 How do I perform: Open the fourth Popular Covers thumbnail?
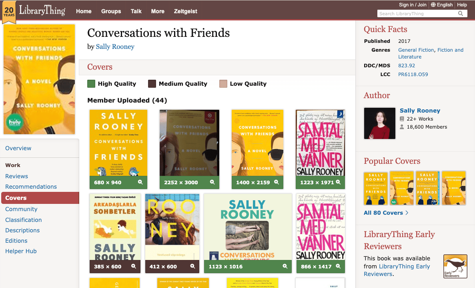(453, 188)
